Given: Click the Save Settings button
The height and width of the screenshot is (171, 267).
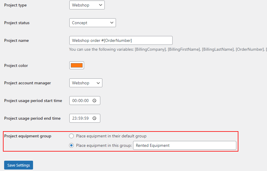Looking at the screenshot, I should coord(19,165).
